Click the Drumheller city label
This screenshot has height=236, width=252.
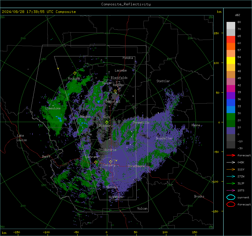pos(164,138)
